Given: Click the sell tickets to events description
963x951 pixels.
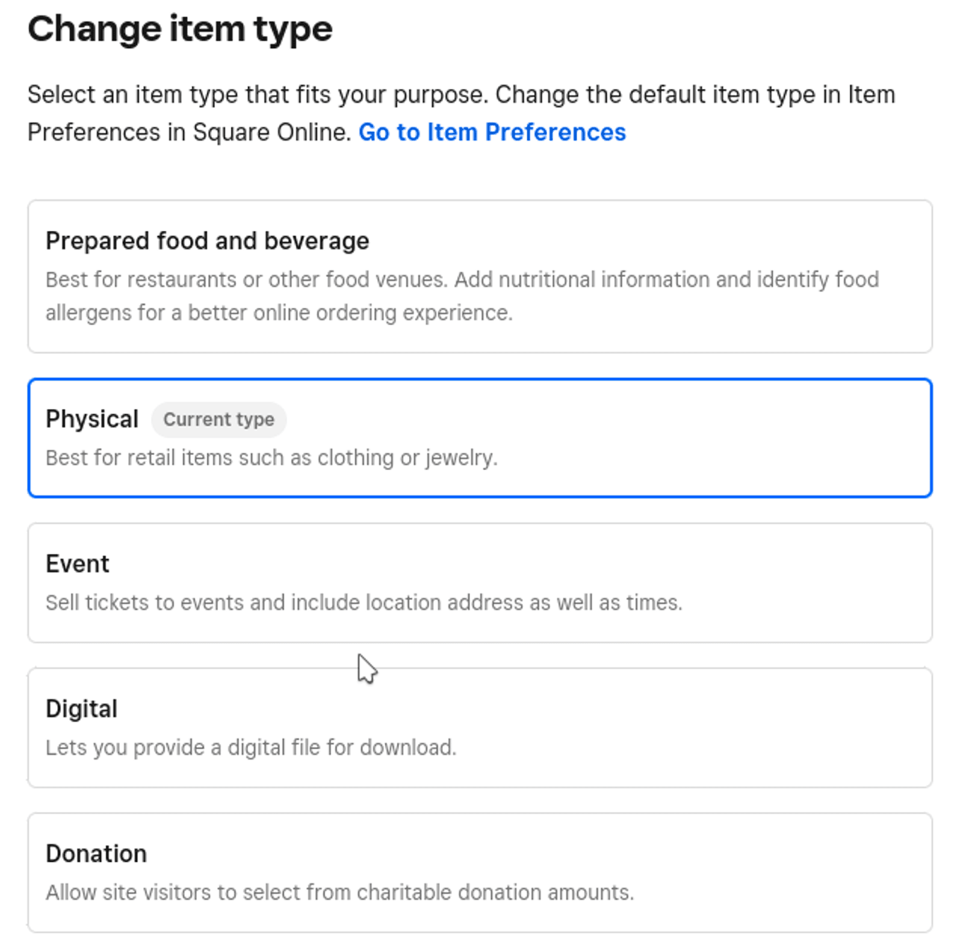Looking at the screenshot, I should click(364, 603).
